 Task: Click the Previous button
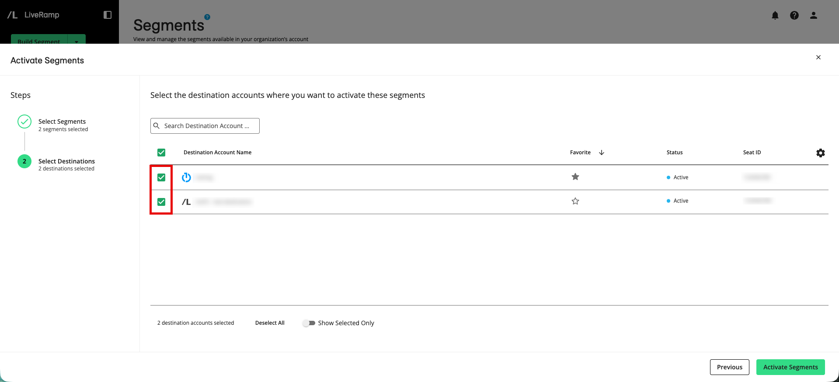tap(729, 367)
